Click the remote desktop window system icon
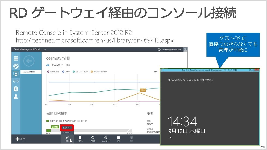 162,70
